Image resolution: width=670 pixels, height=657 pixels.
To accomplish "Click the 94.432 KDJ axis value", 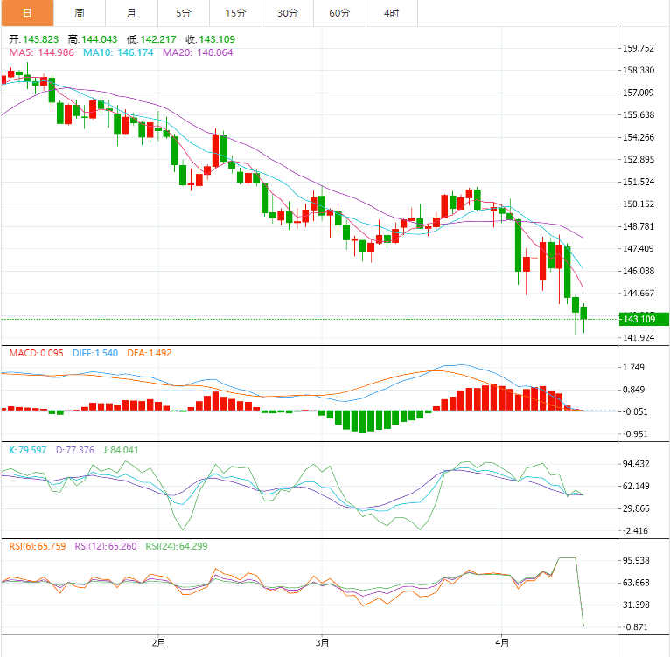I will 636,464.
